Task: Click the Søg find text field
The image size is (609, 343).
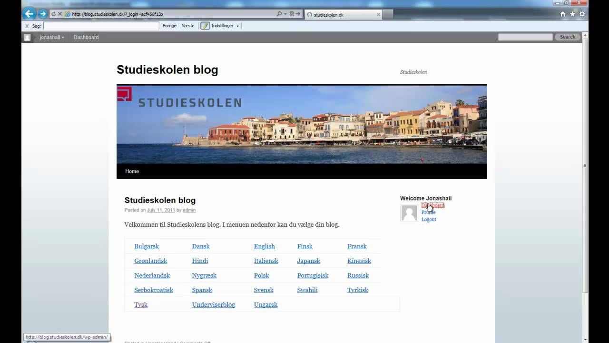Action: tap(101, 26)
